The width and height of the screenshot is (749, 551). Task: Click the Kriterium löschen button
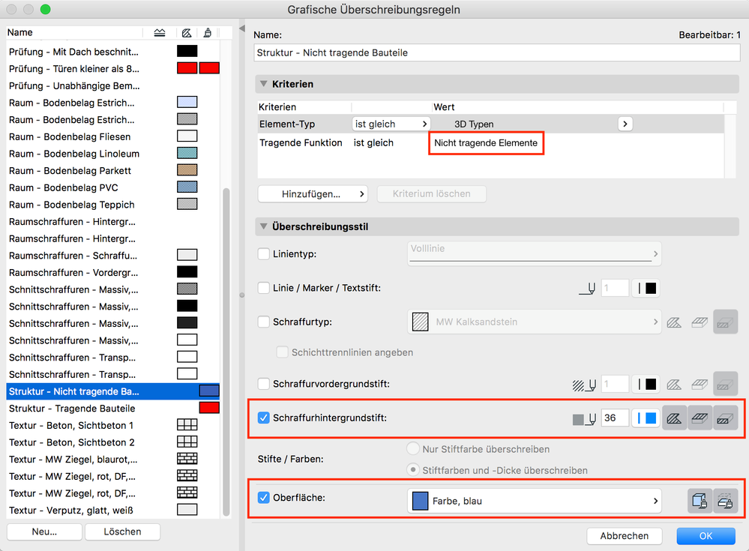pos(432,194)
